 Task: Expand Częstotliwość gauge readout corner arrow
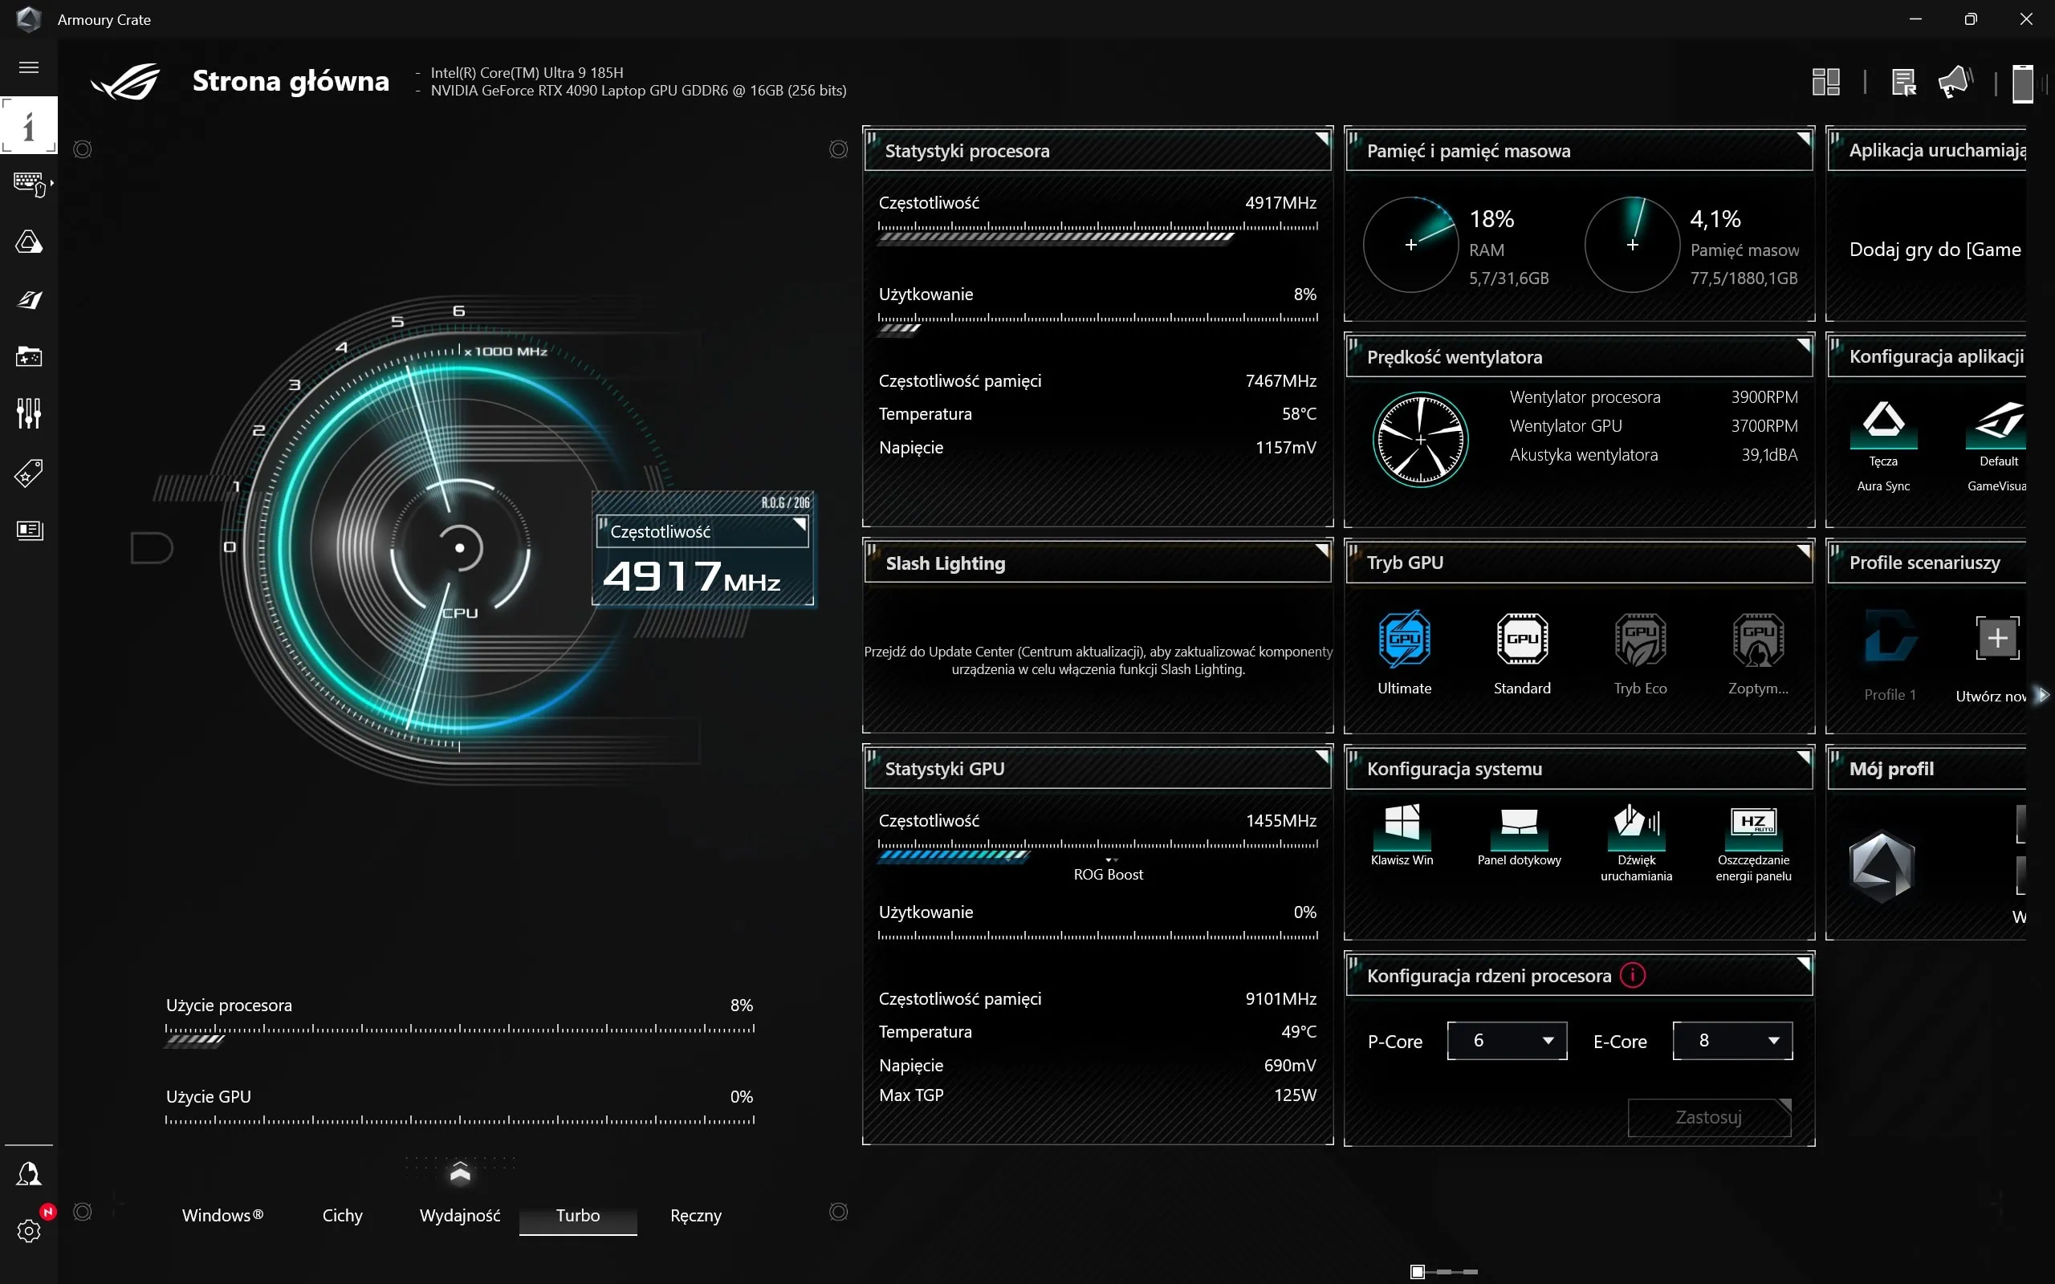[799, 524]
